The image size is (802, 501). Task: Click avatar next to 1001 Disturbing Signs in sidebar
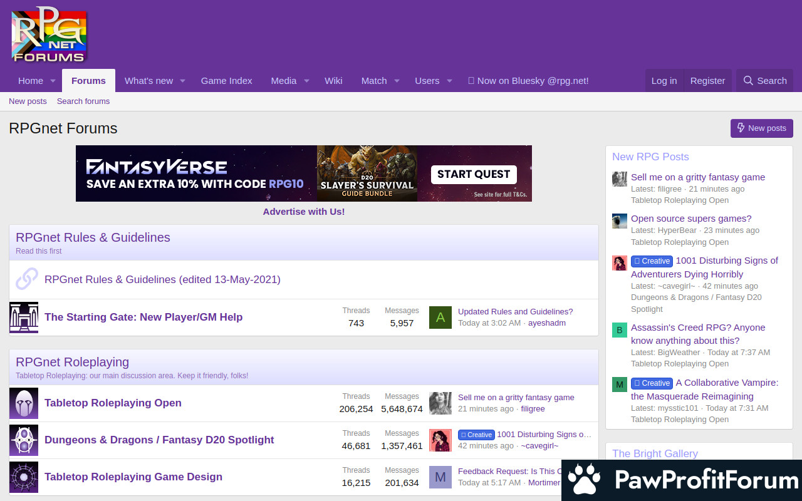coord(620,263)
